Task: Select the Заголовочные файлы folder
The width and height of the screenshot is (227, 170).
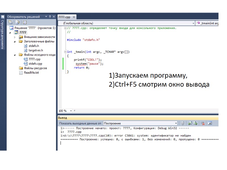Action: click(x=39, y=41)
